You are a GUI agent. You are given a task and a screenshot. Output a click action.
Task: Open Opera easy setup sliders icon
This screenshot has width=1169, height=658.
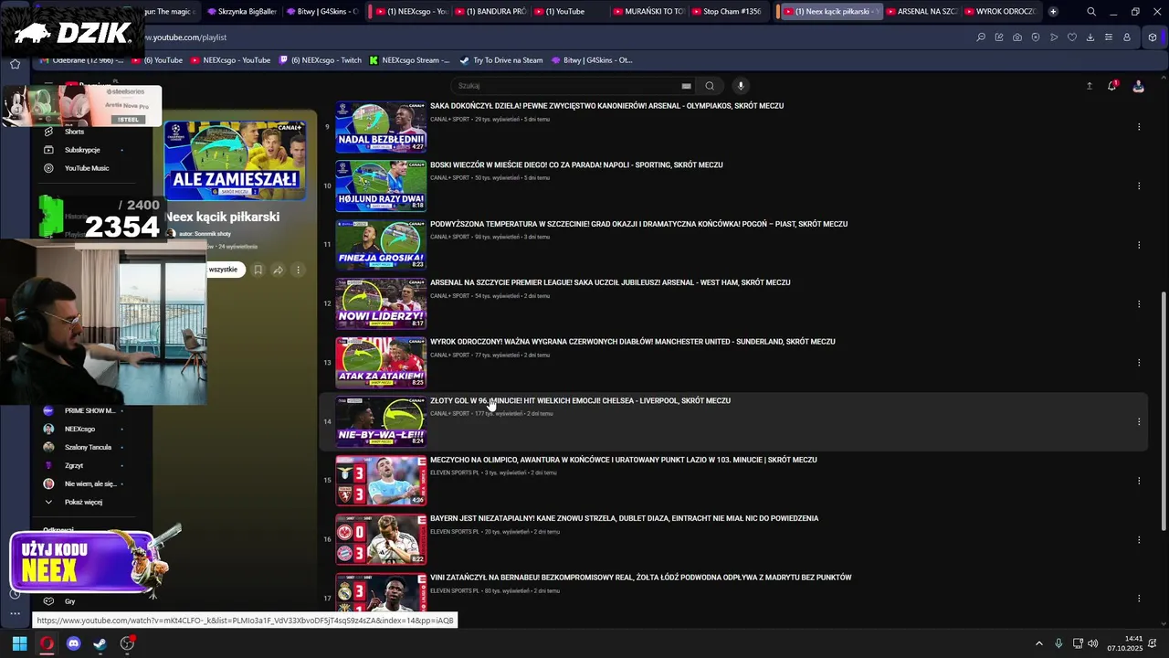(x=1109, y=37)
